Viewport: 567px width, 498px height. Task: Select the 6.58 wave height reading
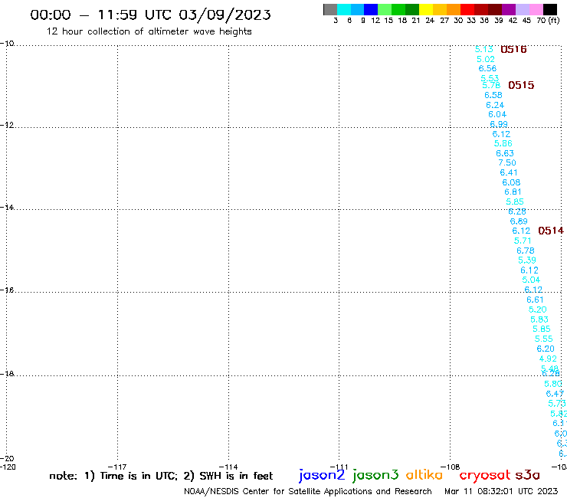pos(493,95)
